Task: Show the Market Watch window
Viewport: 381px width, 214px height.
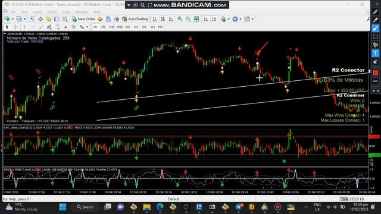Action: (32, 19)
